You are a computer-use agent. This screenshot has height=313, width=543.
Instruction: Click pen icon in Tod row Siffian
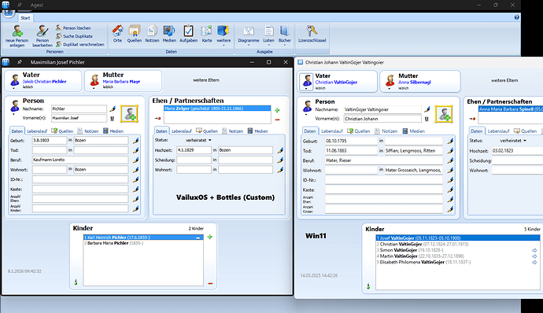450,151
